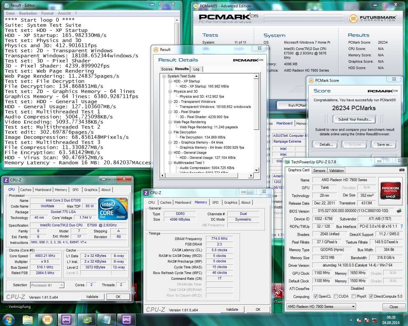Click OK in the CPU-Z CPU window
408x326 pixels.
[118, 297]
